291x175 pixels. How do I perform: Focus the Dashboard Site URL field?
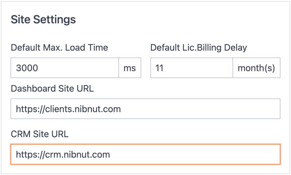pyautogui.click(x=145, y=109)
